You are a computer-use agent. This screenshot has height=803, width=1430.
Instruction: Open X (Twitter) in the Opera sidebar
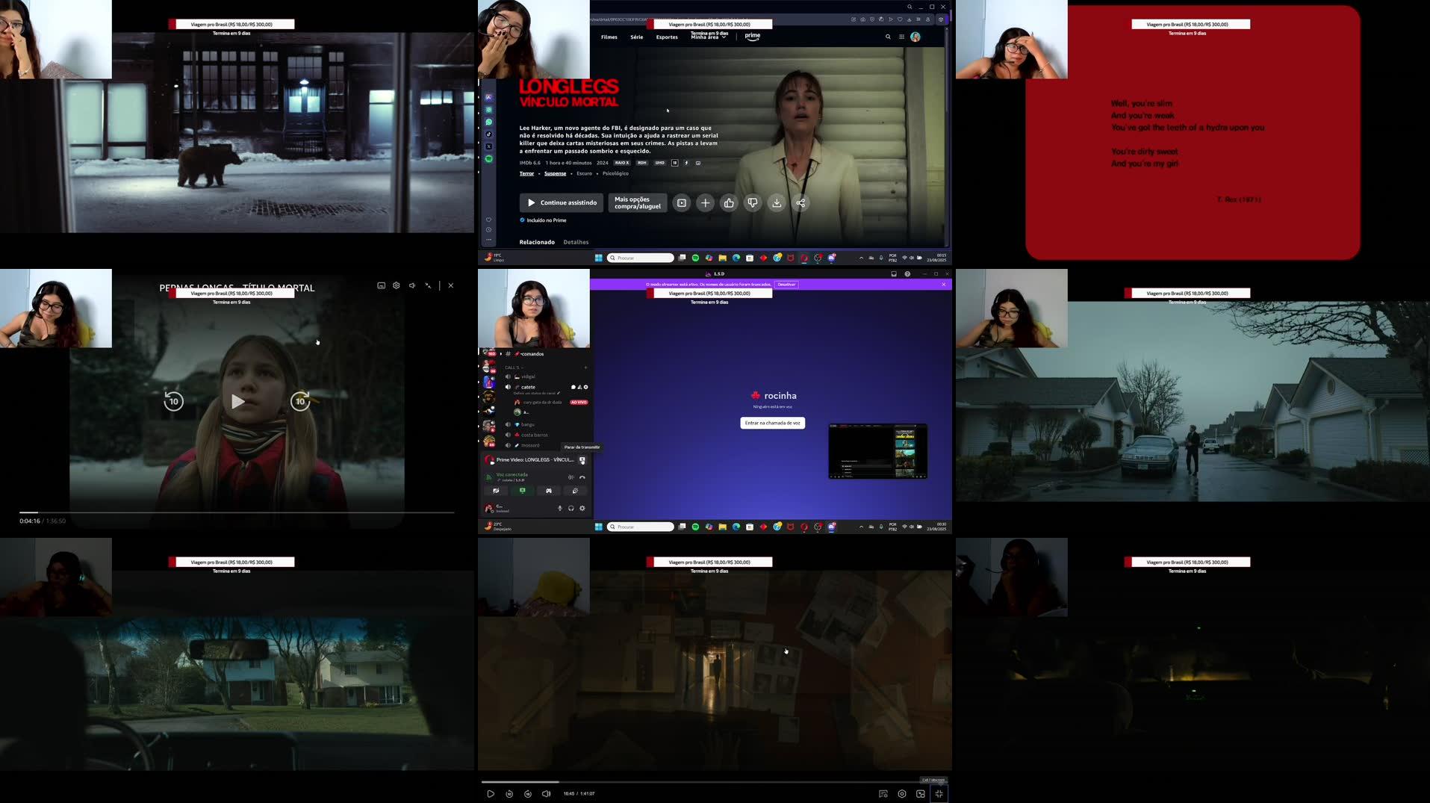489,146
